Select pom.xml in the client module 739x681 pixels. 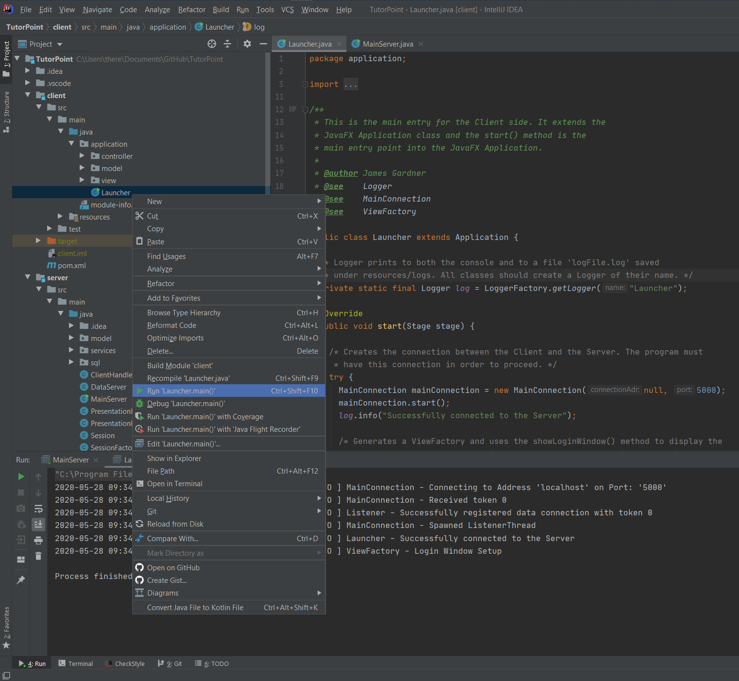pyautogui.click(x=67, y=266)
